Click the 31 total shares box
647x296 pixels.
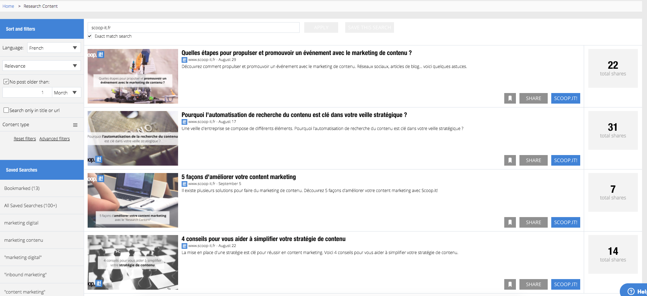pos(613,130)
